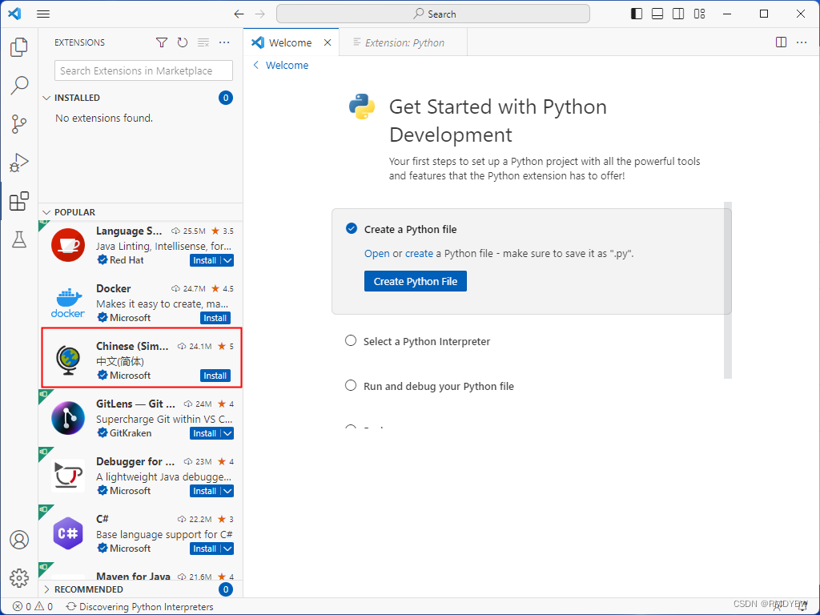Click the Search Extensions in Marketplace field
This screenshot has height=615, width=820.
click(144, 70)
